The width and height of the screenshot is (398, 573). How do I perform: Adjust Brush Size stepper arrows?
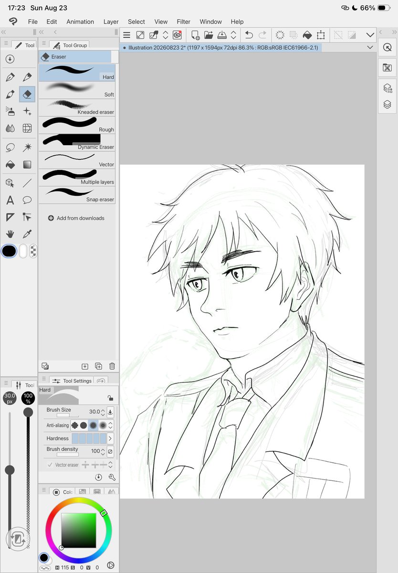(103, 412)
